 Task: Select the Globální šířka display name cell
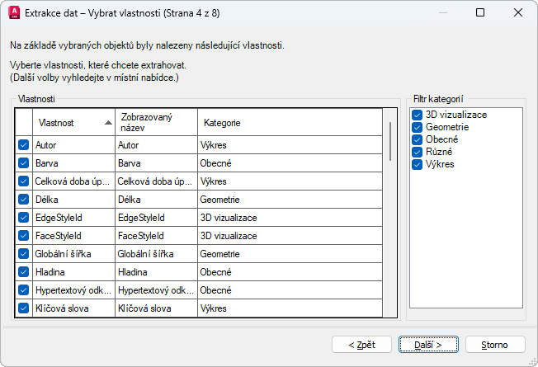pyautogui.click(x=155, y=253)
